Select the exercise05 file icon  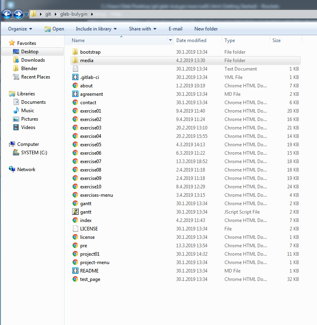tap(75, 145)
